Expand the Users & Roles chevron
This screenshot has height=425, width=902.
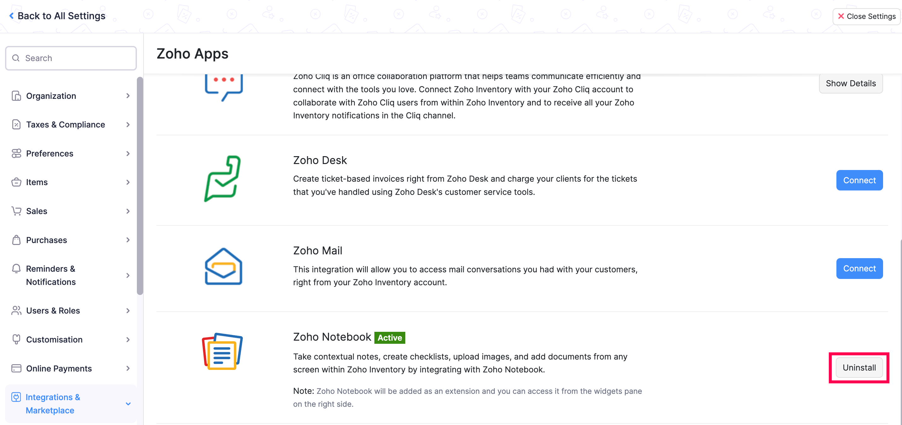(x=128, y=310)
